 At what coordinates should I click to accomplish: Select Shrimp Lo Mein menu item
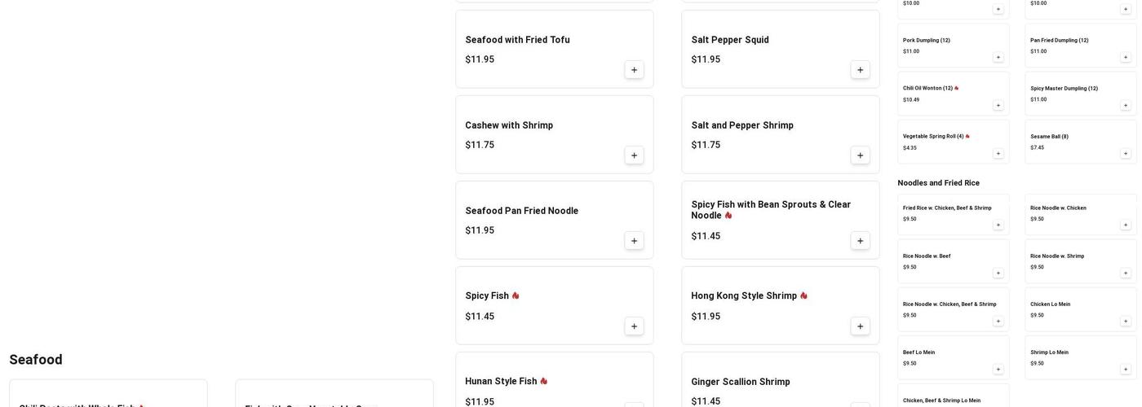click(1049, 352)
